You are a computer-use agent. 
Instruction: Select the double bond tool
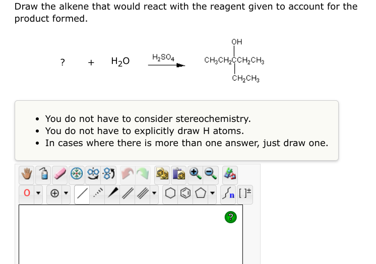click(128, 193)
